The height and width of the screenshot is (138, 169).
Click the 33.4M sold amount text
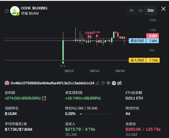[131, 134]
